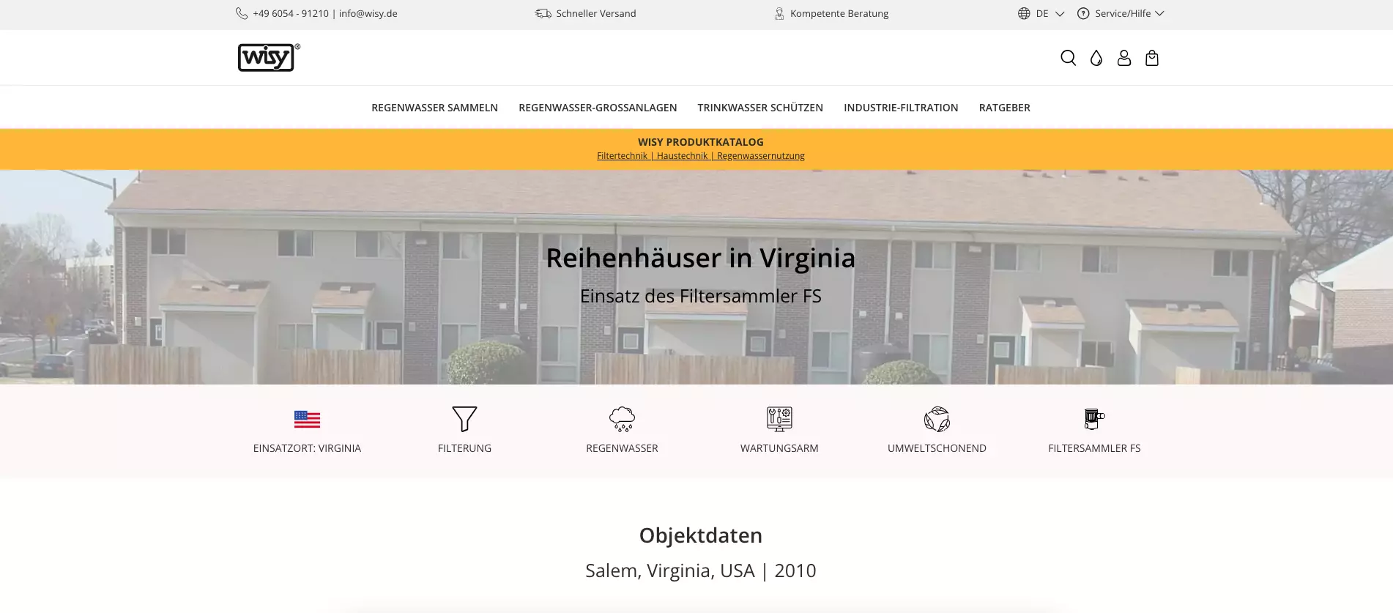Viewport: 1393px width, 613px height.
Task: Open the shopping bag cart icon
Action: click(x=1151, y=58)
